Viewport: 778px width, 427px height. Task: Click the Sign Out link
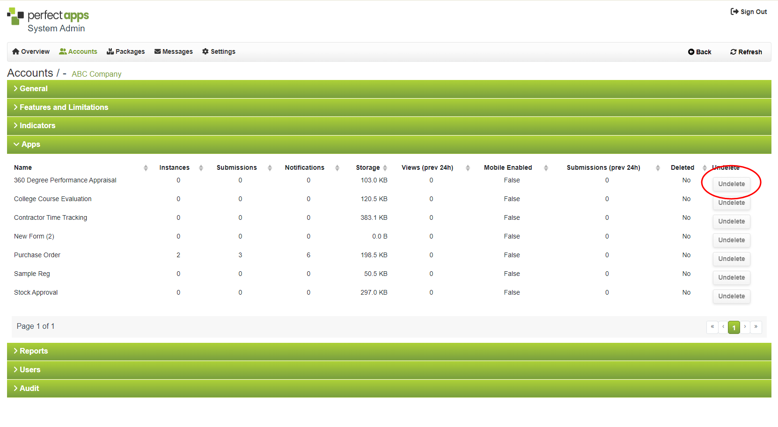749,12
